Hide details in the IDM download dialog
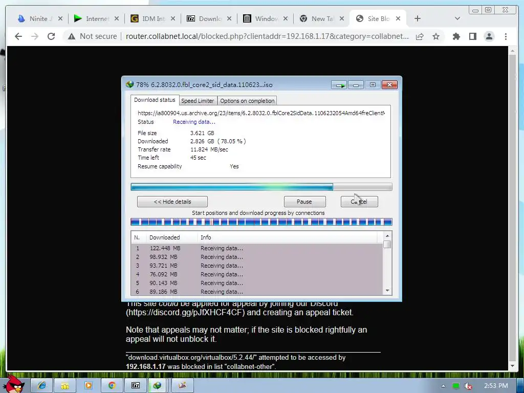The image size is (524, 393). pyautogui.click(x=172, y=202)
